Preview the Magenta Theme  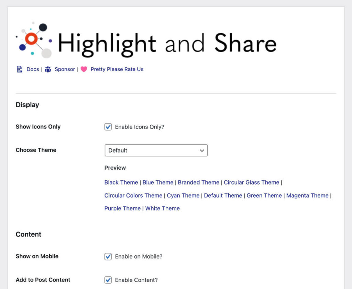click(x=307, y=196)
